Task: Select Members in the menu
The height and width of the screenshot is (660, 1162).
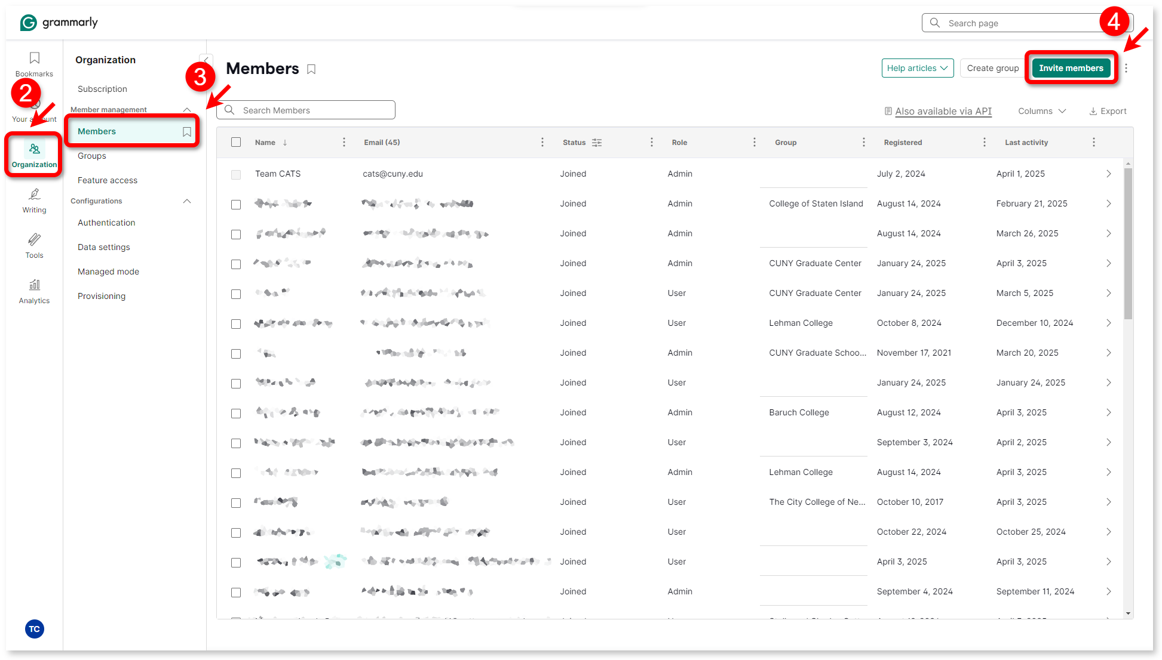Action: click(x=131, y=131)
